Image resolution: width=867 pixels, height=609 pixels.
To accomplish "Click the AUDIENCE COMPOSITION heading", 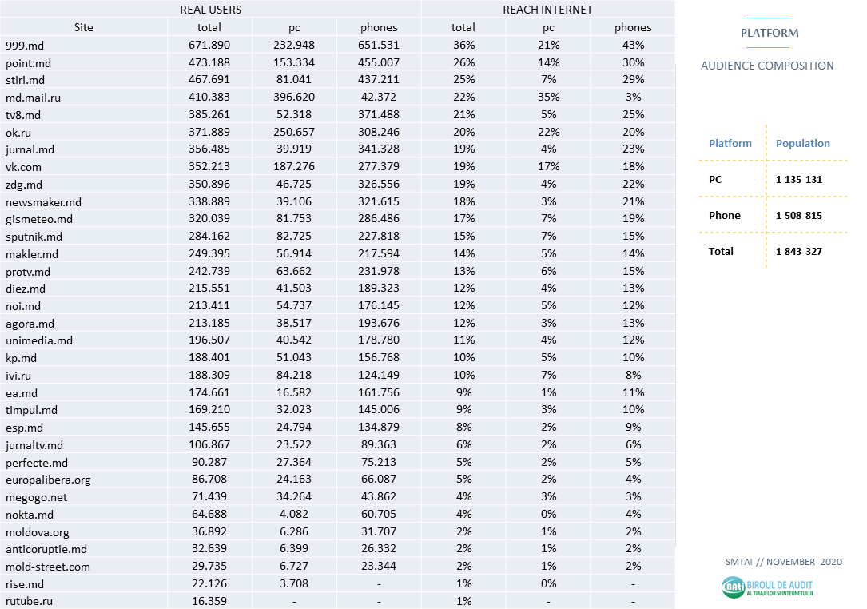I will point(767,66).
